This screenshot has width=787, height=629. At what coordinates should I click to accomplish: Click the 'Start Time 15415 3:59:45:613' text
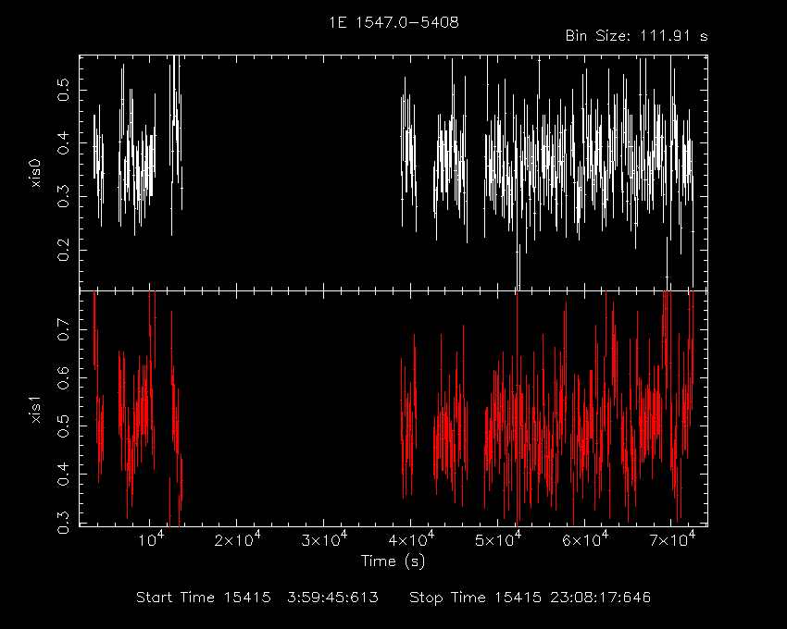257,598
